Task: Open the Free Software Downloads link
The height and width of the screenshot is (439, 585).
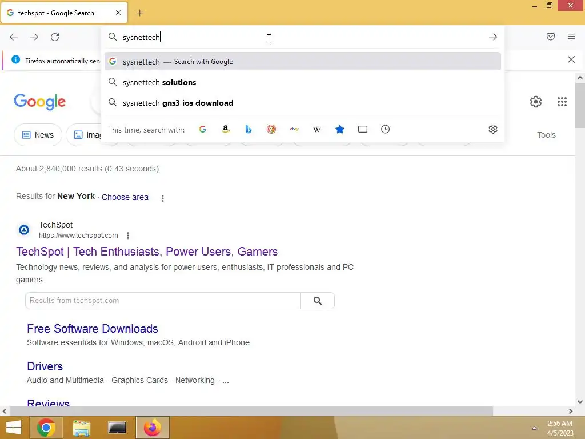Action: (93, 329)
